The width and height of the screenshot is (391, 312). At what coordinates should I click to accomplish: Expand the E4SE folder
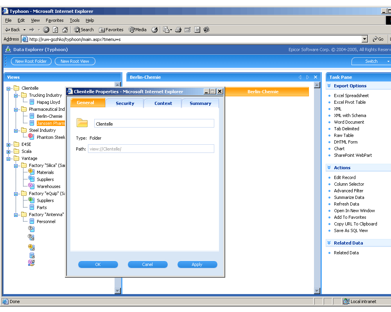9,145
